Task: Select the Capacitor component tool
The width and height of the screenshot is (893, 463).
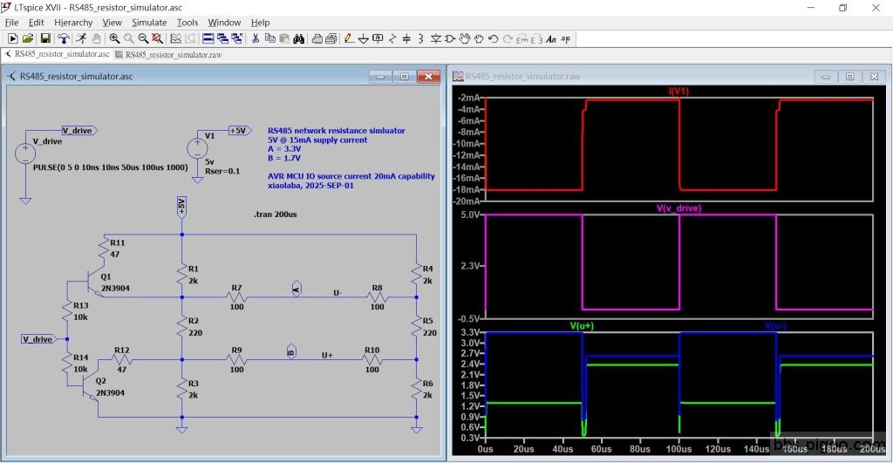Action: coord(407,38)
